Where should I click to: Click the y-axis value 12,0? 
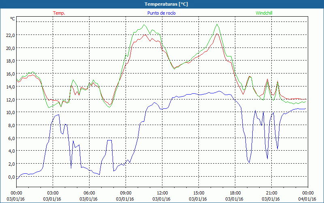10,99
